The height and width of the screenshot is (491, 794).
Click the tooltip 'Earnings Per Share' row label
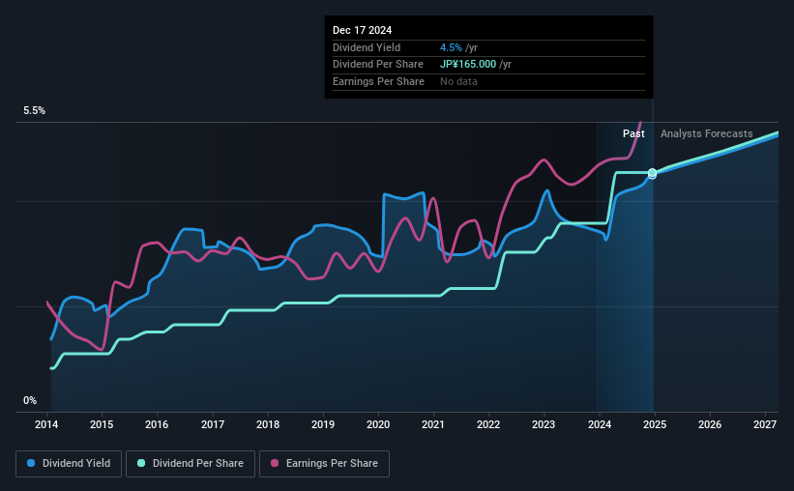[378, 81]
